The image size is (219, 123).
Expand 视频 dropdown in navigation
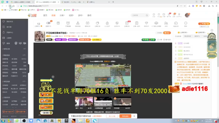coord(71,15)
